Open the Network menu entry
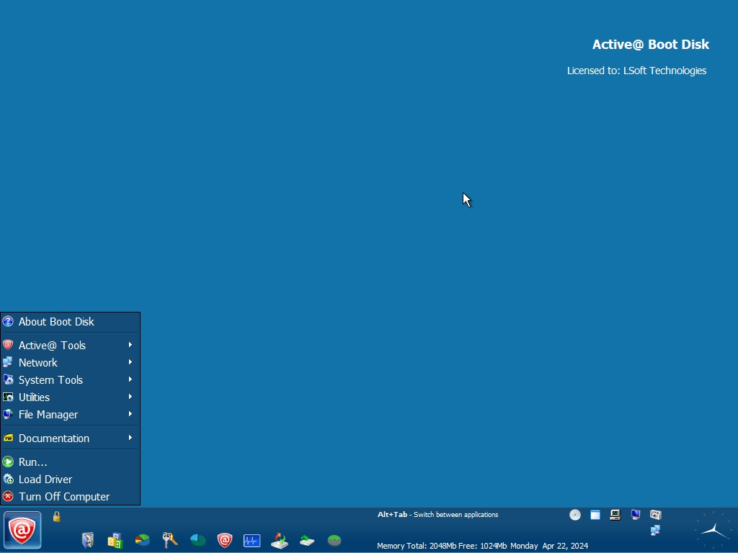The height and width of the screenshot is (553, 738). click(x=38, y=363)
